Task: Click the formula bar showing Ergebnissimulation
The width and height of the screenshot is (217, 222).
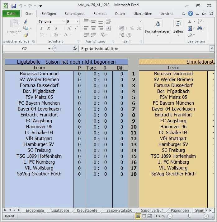Action: coord(143,49)
